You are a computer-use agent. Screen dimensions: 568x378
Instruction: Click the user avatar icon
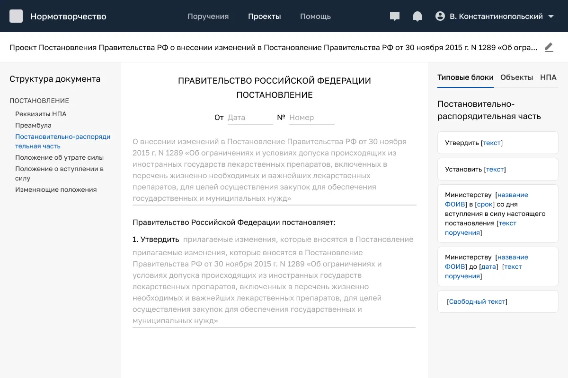click(440, 16)
